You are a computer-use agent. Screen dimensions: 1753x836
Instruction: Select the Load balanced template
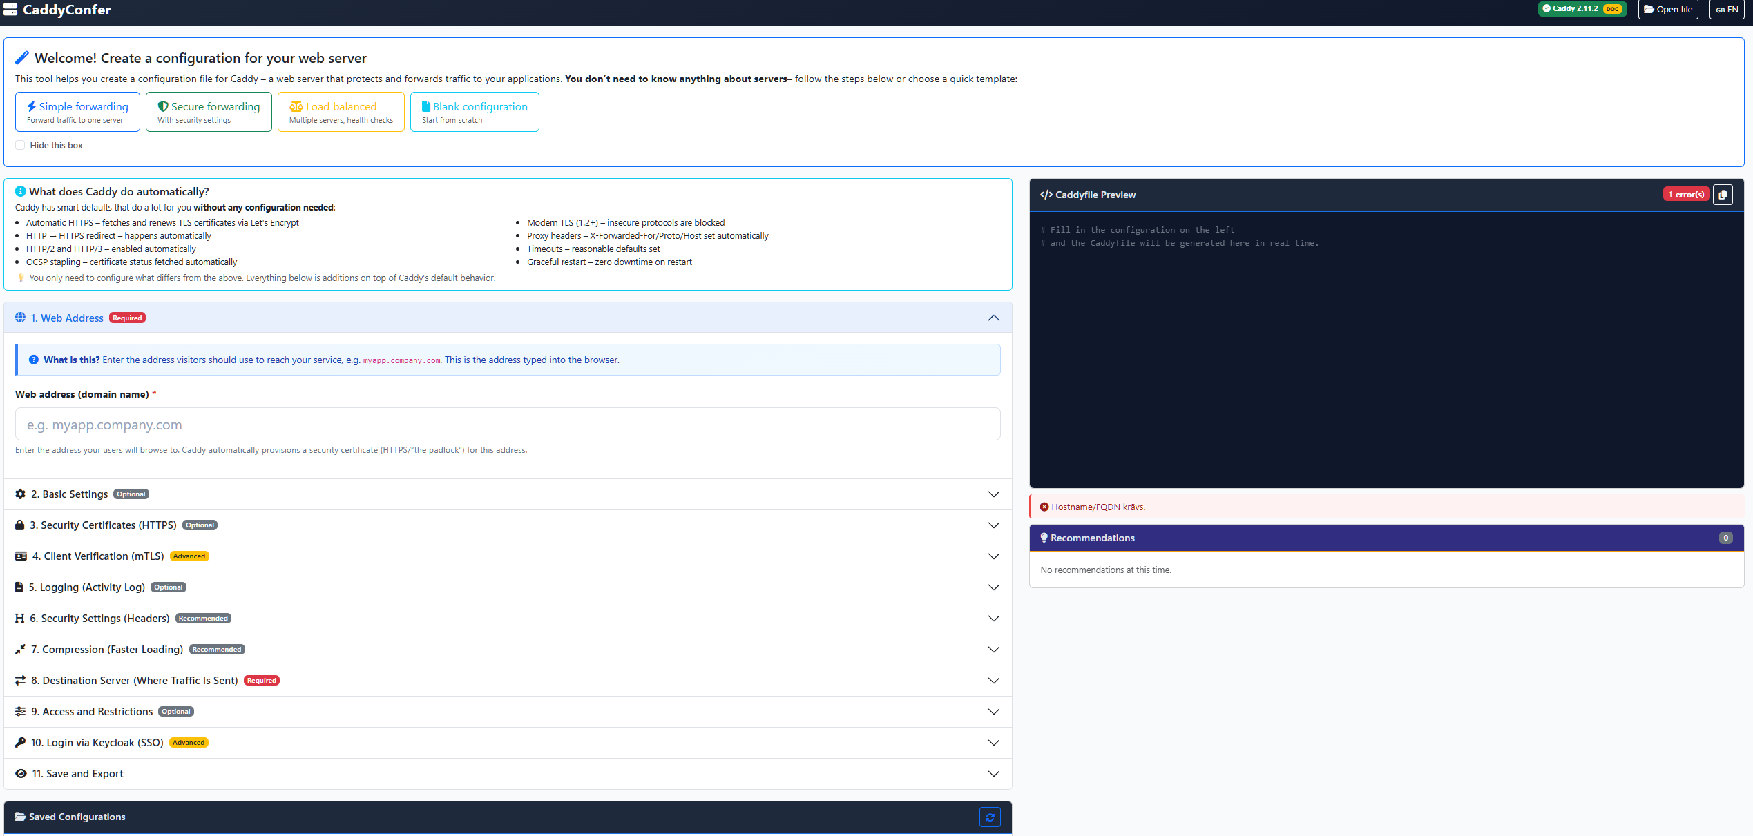tap(341, 112)
